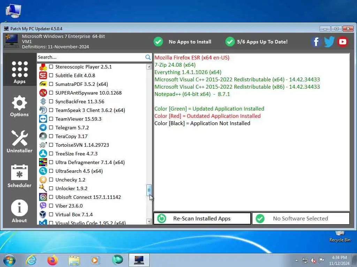Tick the Unlocker 1.9.2 checkbox

(x=51, y=188)
